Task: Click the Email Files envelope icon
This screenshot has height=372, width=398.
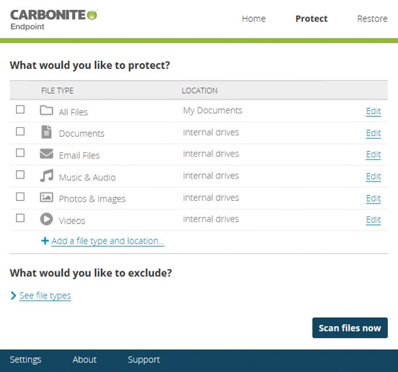Action: click(46, 154)
